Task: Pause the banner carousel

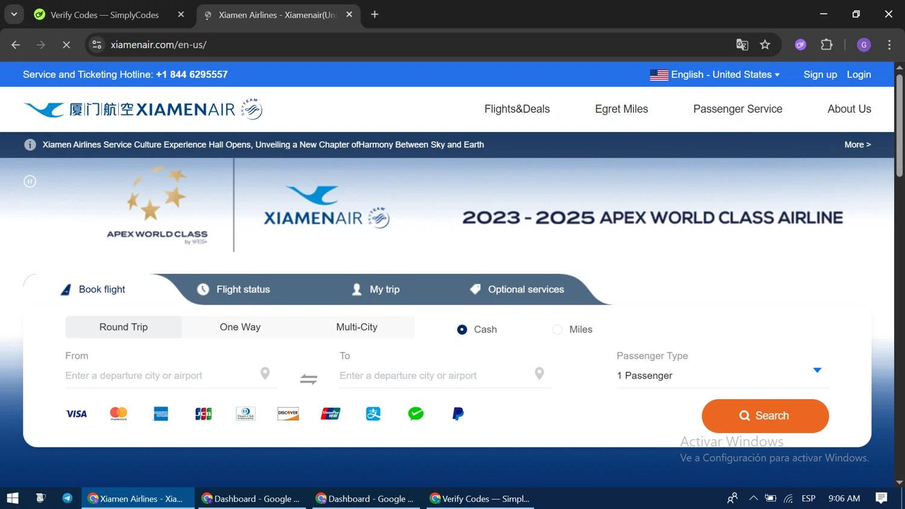Action: pyautogui.click(x=30, y=181)
